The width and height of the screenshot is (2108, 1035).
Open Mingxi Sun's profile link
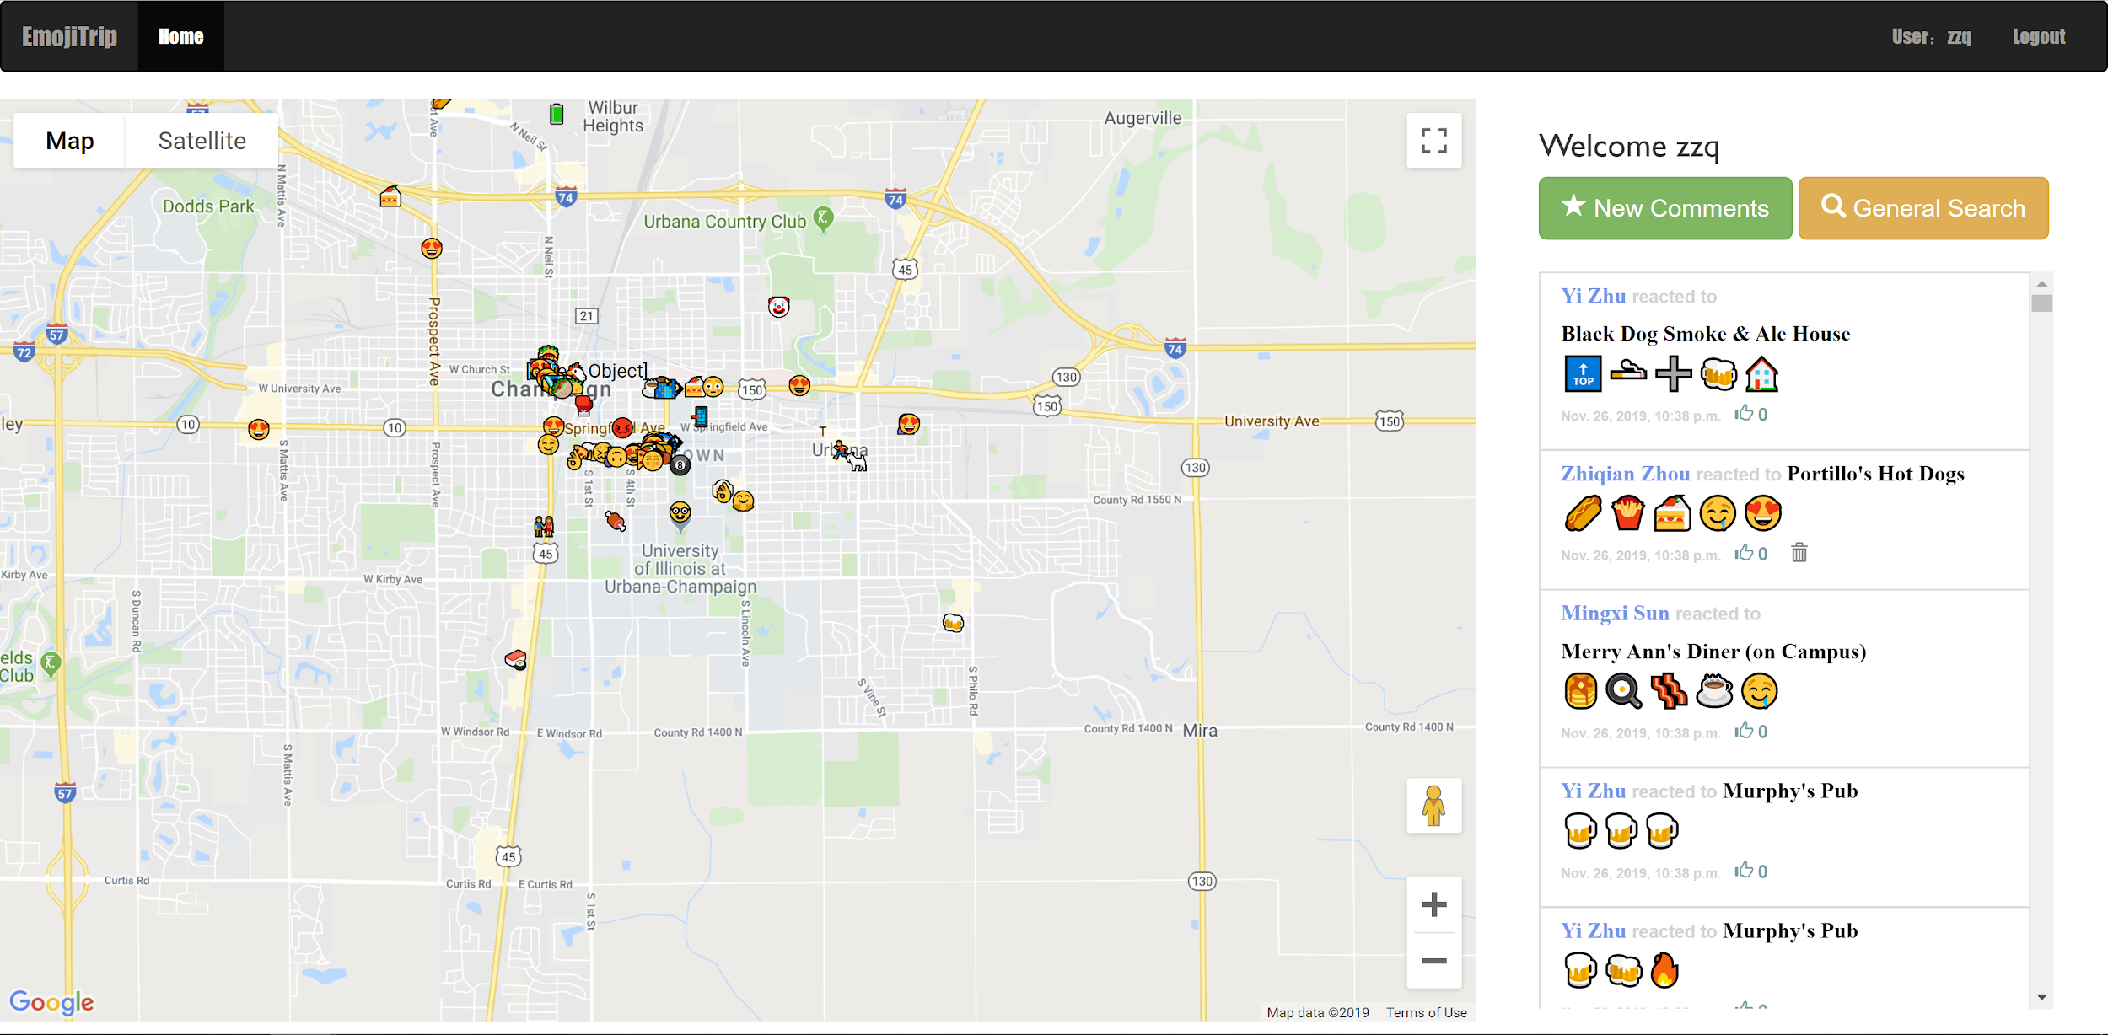pos(1615,613)
